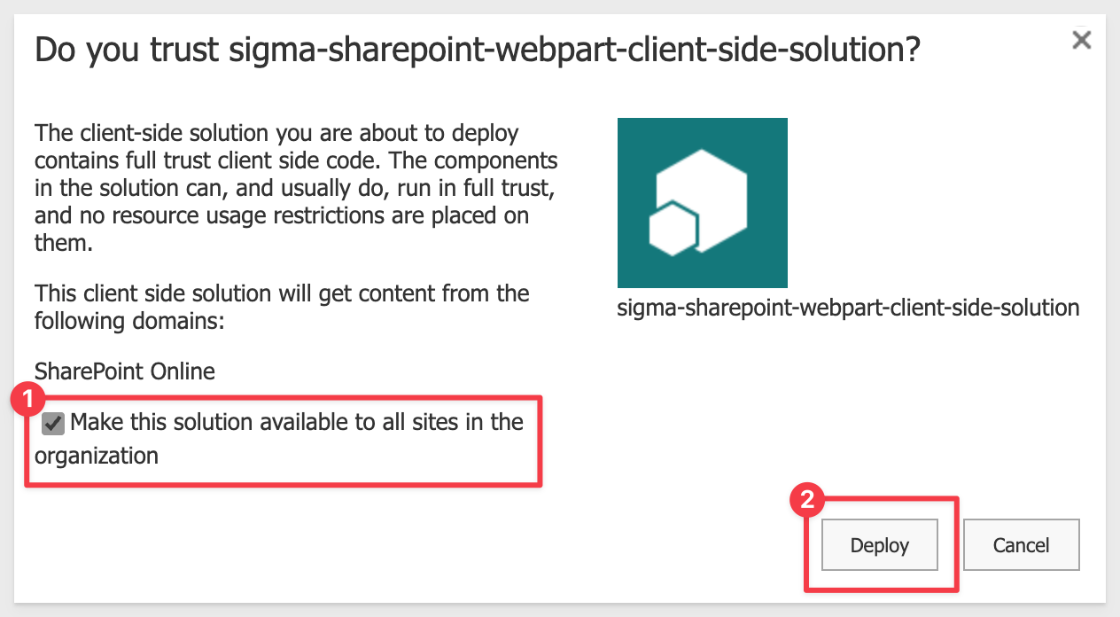
Task: Click the solution name caption under the logo
Action: point(848,308)
